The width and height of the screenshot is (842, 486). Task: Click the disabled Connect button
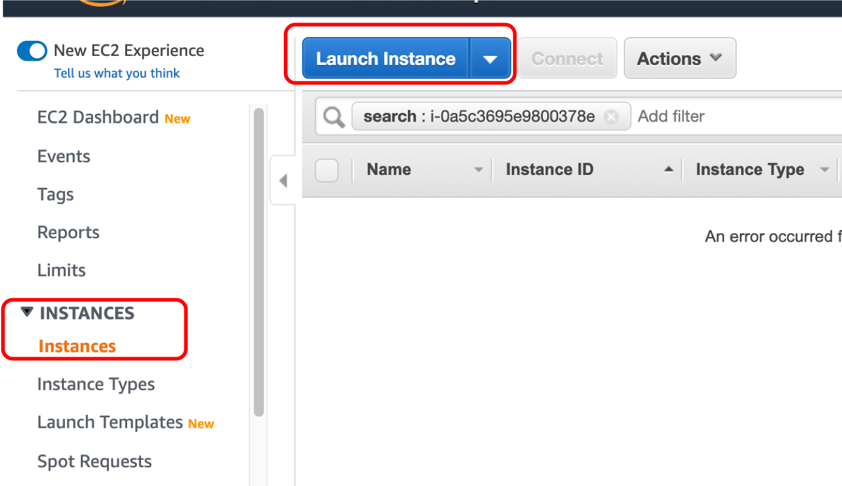(567, 59)
